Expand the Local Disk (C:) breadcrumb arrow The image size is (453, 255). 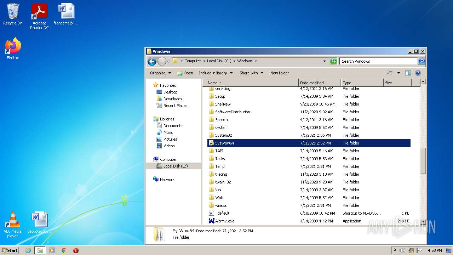click(234, 61)
